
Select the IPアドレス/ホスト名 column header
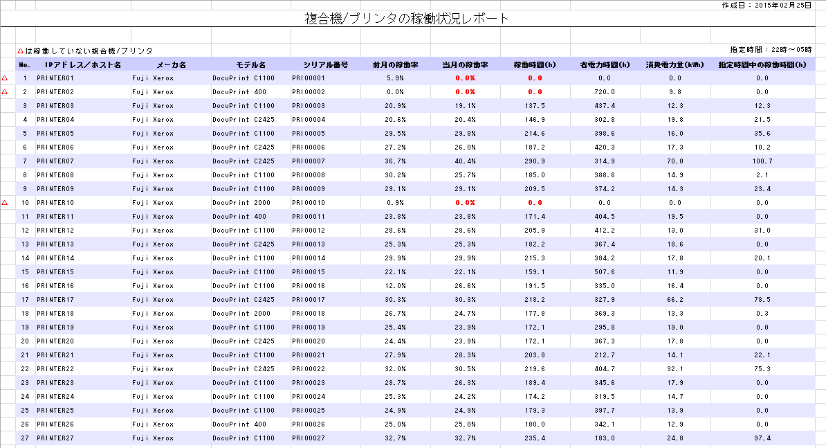coord(83,65)
